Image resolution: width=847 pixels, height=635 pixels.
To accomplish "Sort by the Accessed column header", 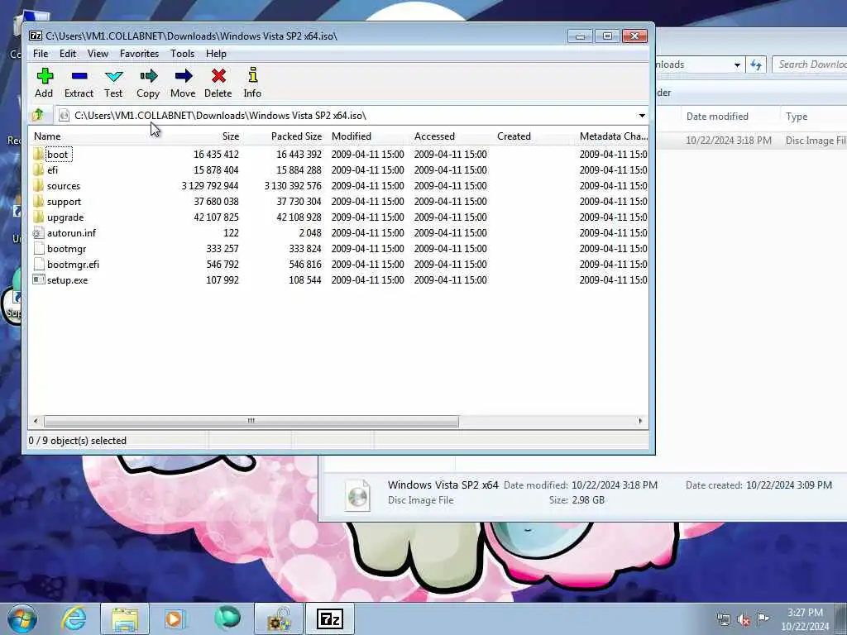I will coord(434,136).
